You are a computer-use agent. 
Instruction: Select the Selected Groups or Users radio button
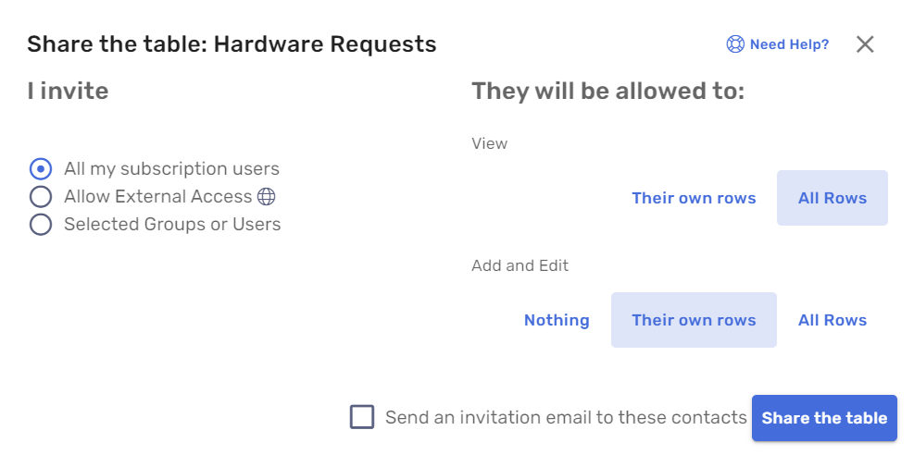(41, 224)
